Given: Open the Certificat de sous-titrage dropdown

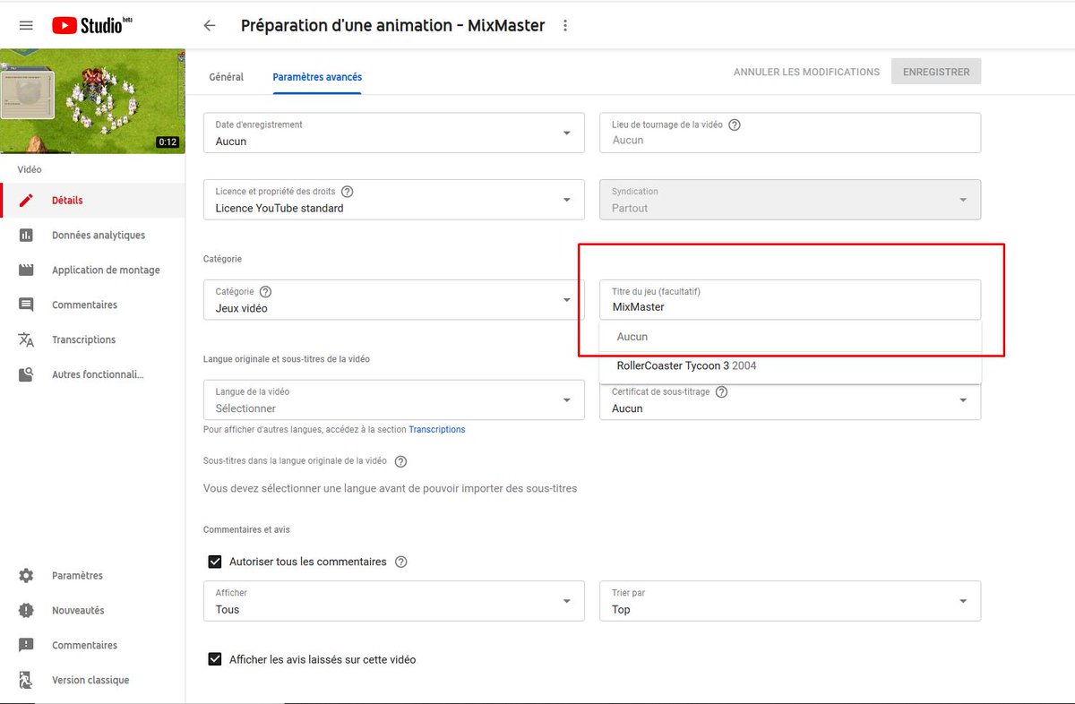Looking at the screenshot, I should pos(790,402).
